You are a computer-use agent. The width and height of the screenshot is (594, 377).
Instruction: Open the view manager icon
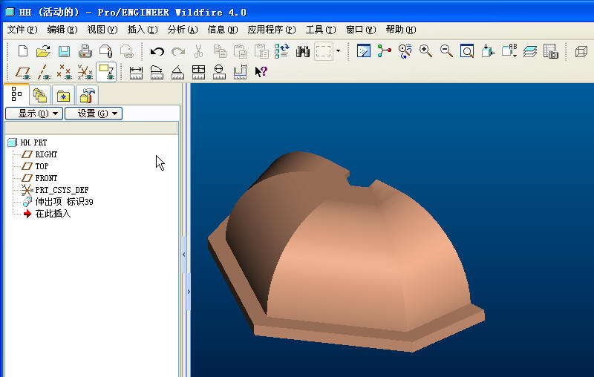pos(550,50)
